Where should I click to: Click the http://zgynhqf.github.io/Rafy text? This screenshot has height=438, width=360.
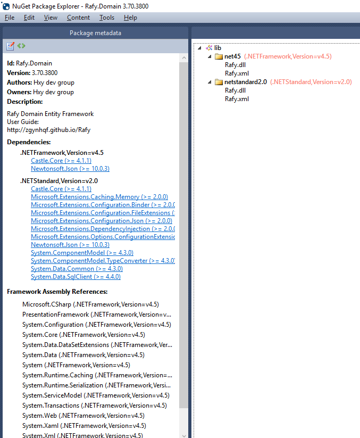point(49,130)
